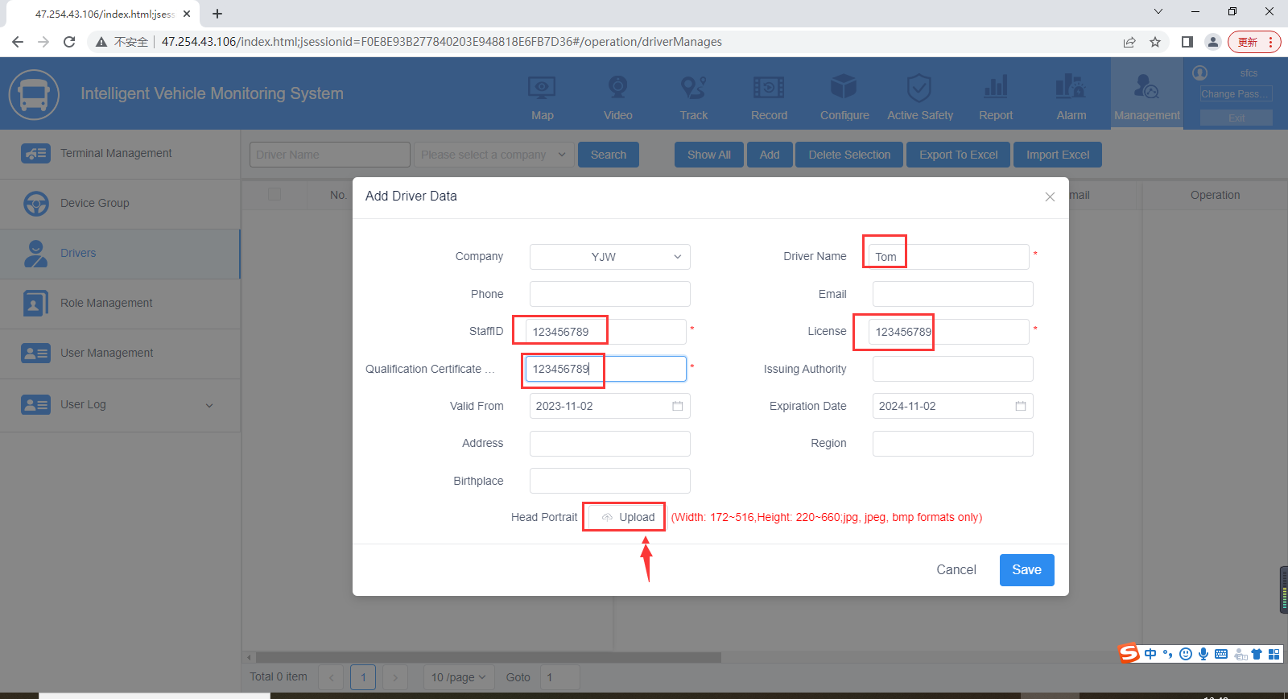Open the Configure module
The image size is (1288, 699).
pos(844,97)
